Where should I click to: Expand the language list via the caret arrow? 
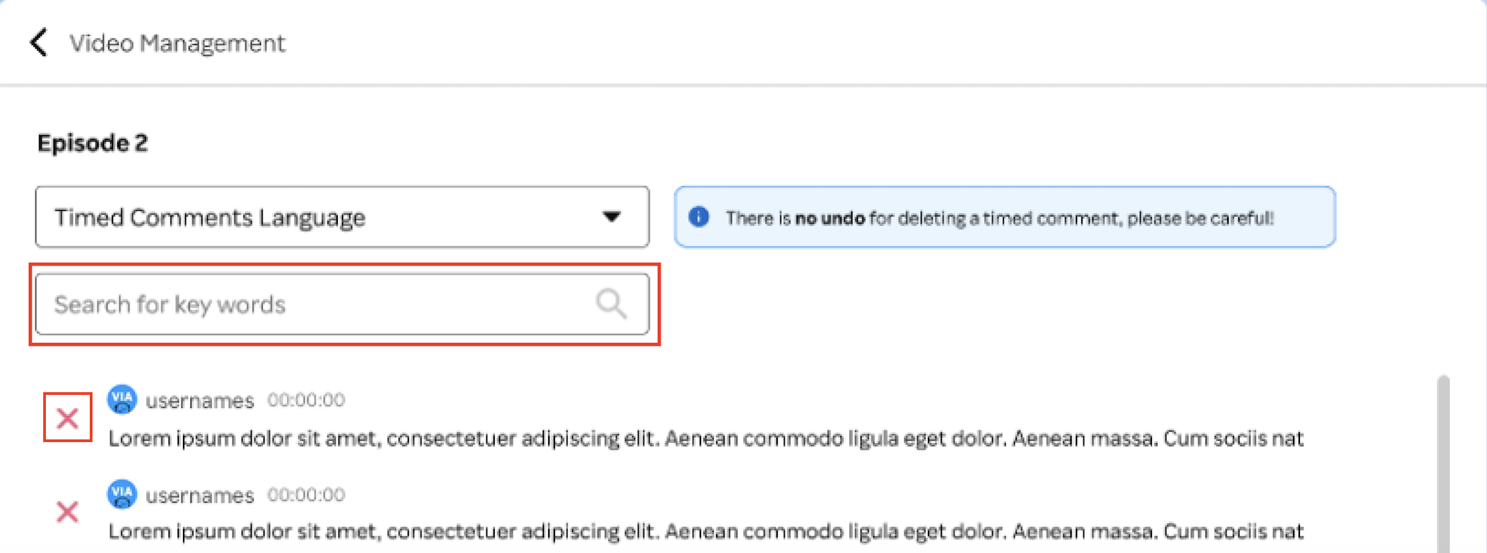point(611,217)
